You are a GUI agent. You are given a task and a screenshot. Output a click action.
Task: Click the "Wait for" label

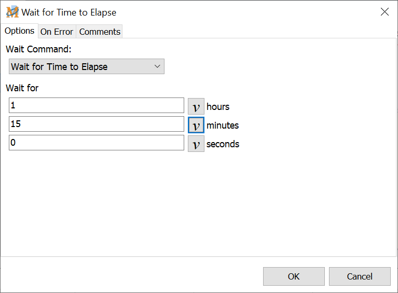point(22,88)
